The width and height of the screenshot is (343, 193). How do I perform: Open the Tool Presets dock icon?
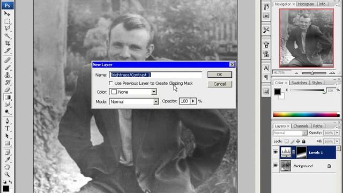coord(266,30)
